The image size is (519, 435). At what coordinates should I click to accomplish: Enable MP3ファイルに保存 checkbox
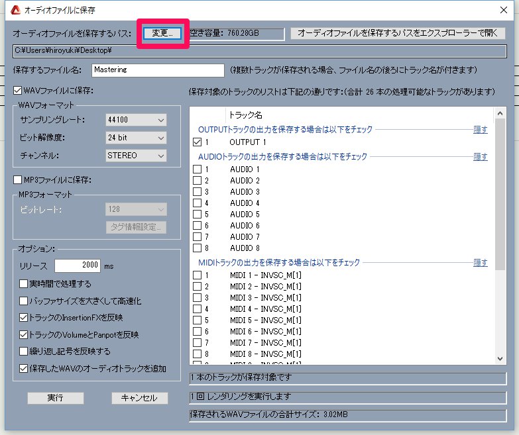(18, 179)
